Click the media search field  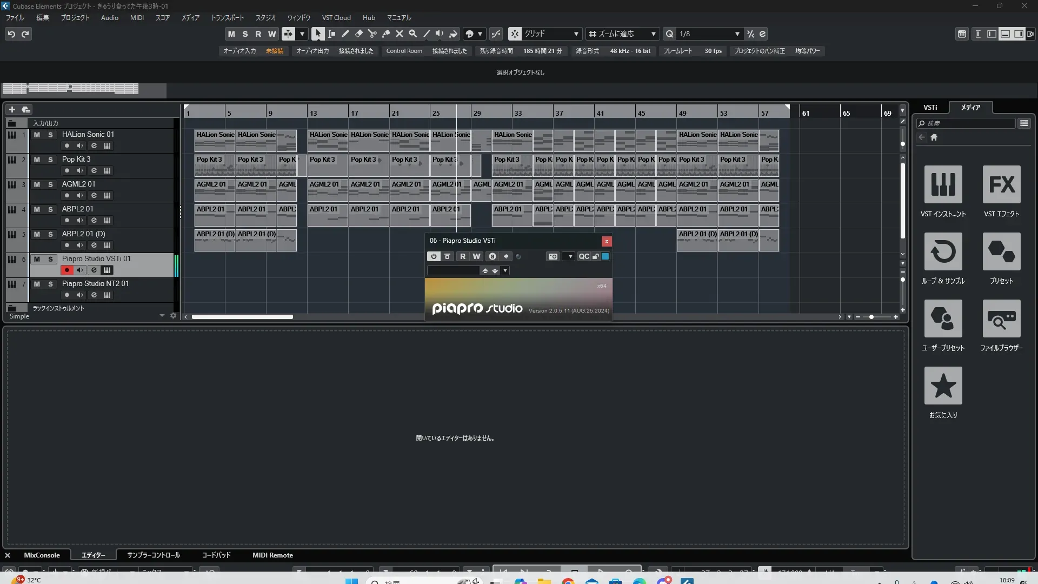pos(968,123)
